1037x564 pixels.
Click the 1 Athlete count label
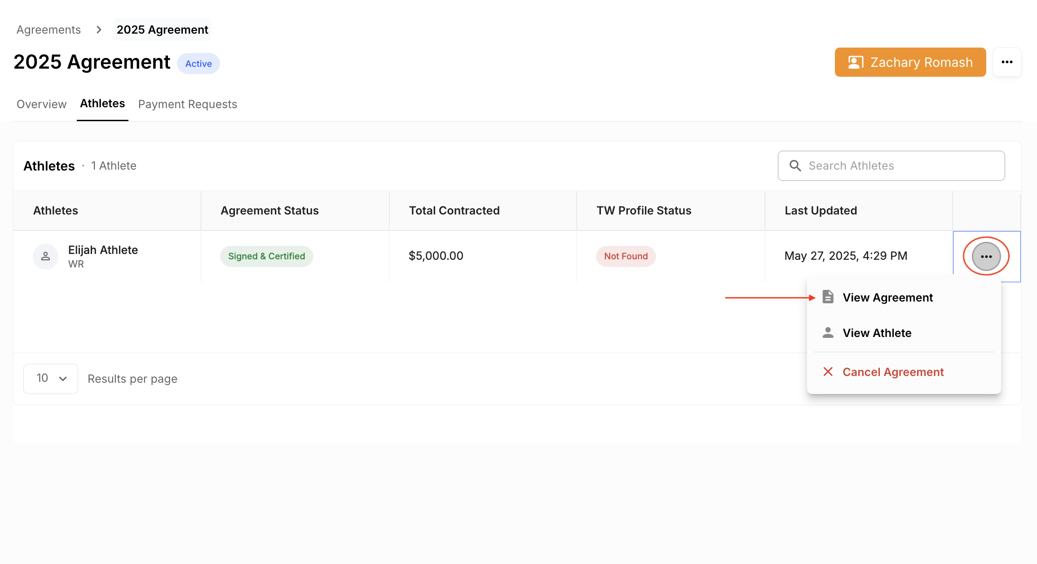click(114, 166)
